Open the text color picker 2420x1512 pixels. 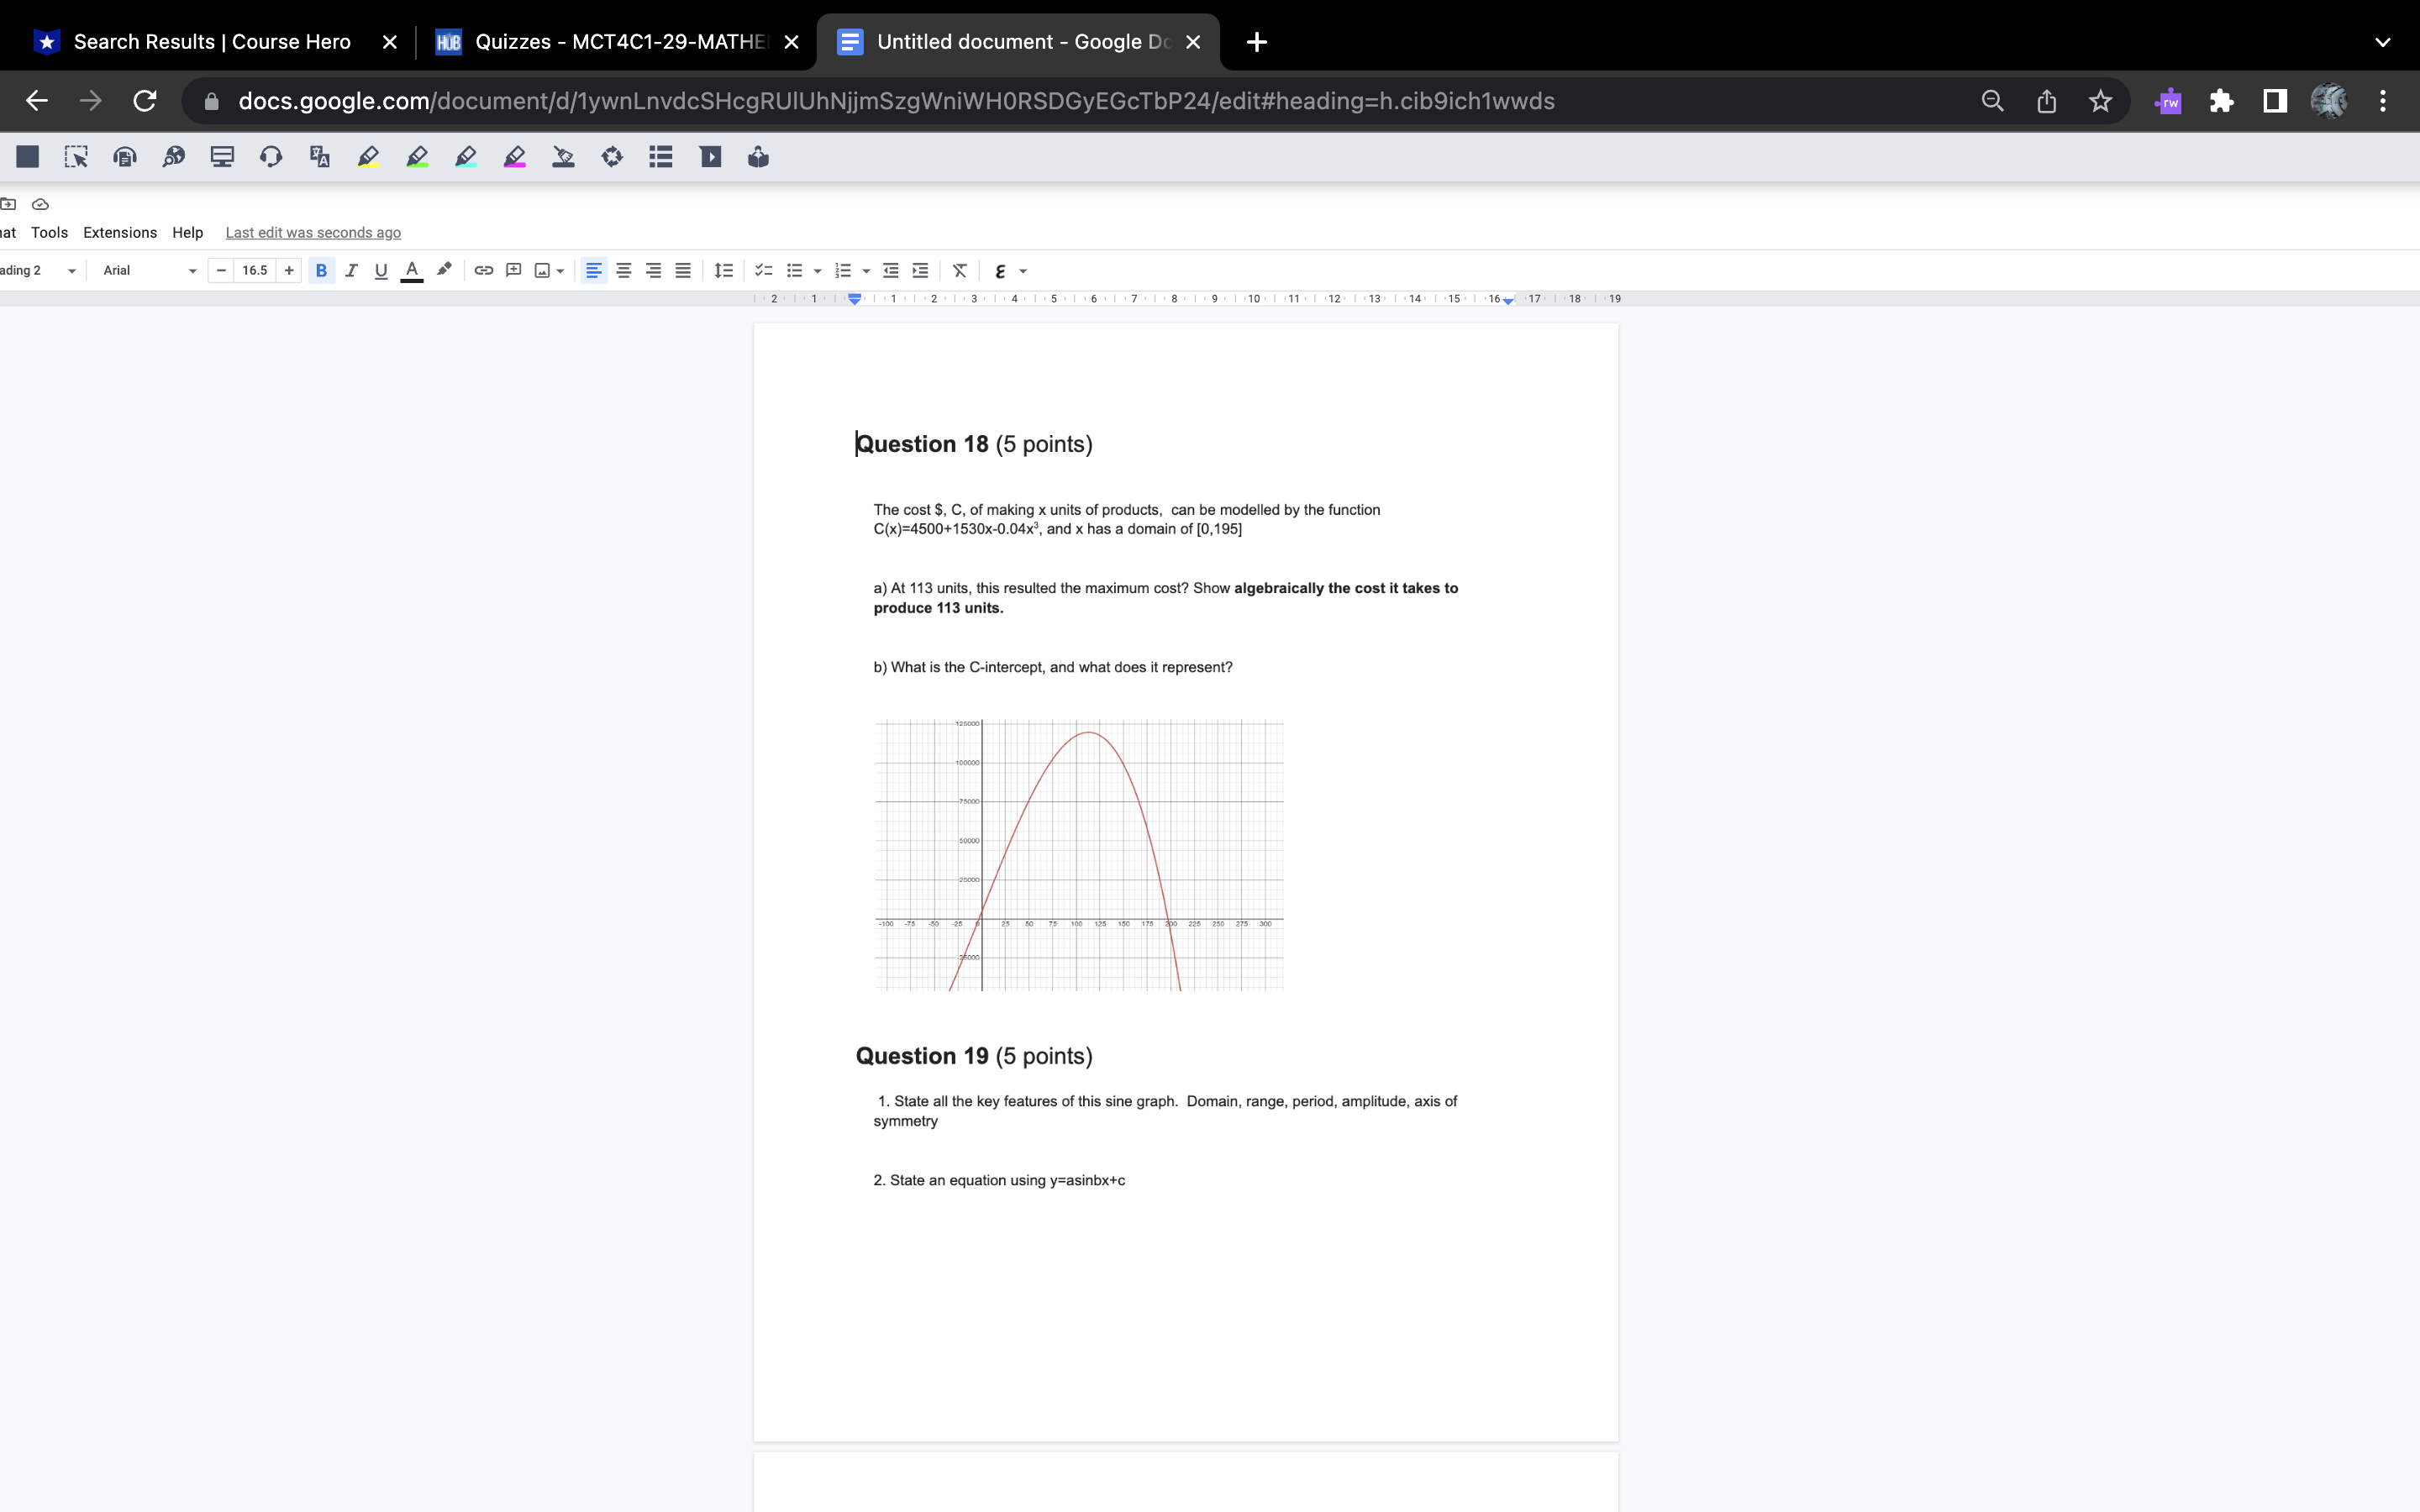tap(411, 270)
